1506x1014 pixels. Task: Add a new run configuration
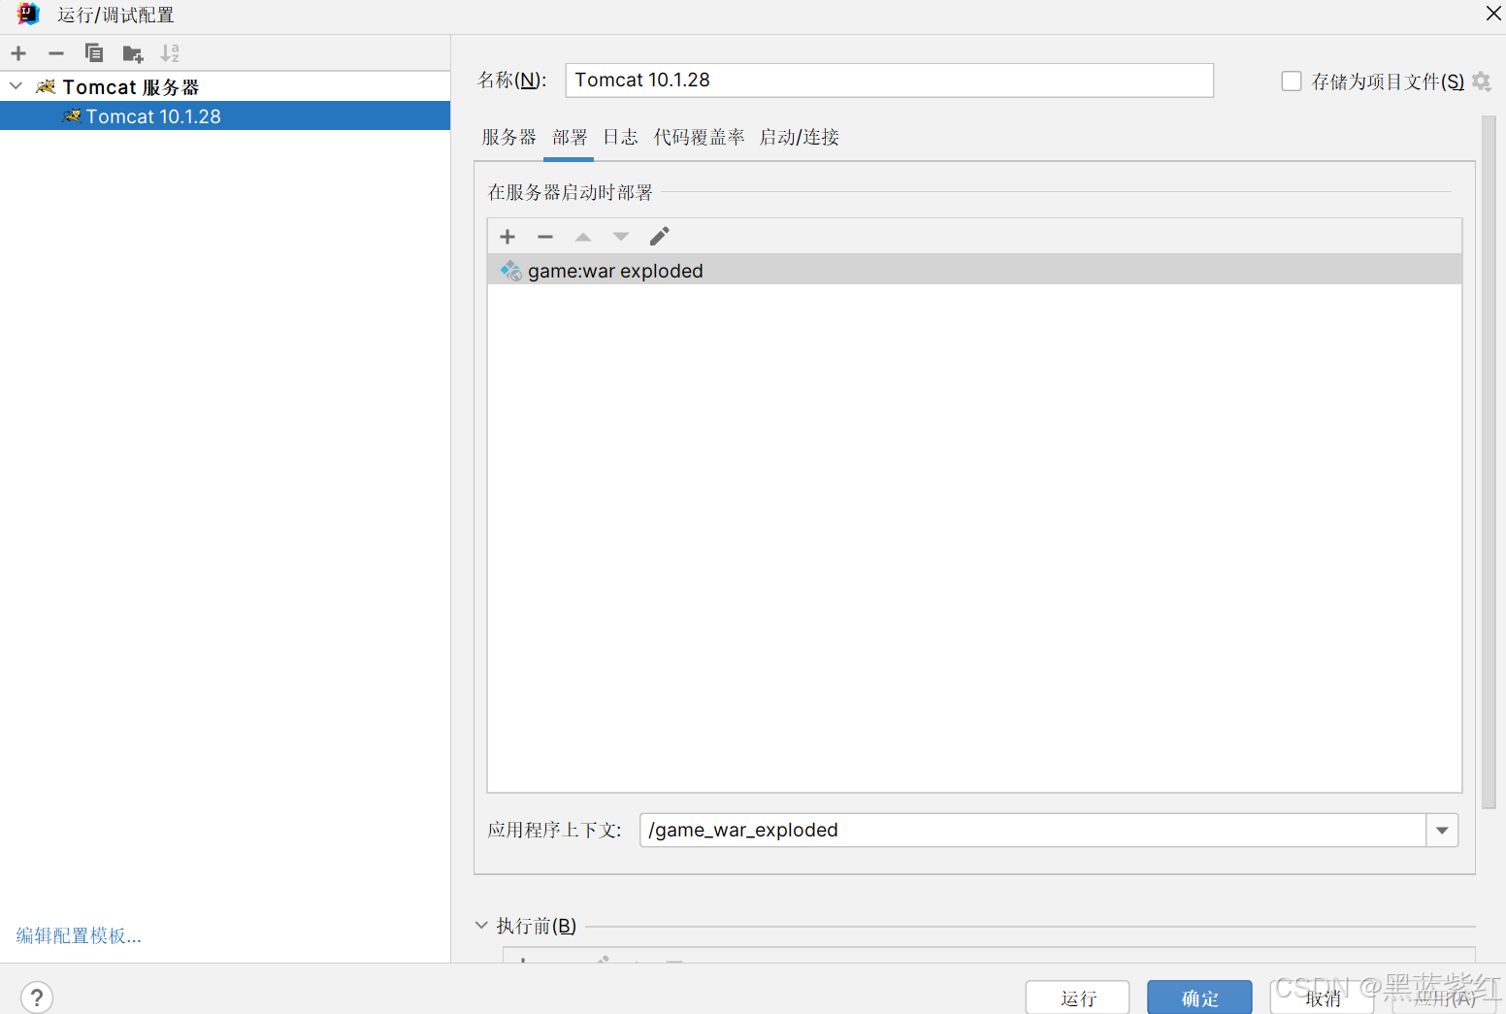pyautogui.click(x=18, y=53)
